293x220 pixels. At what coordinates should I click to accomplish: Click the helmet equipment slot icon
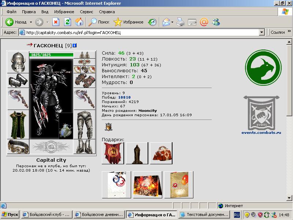[18, 62]
